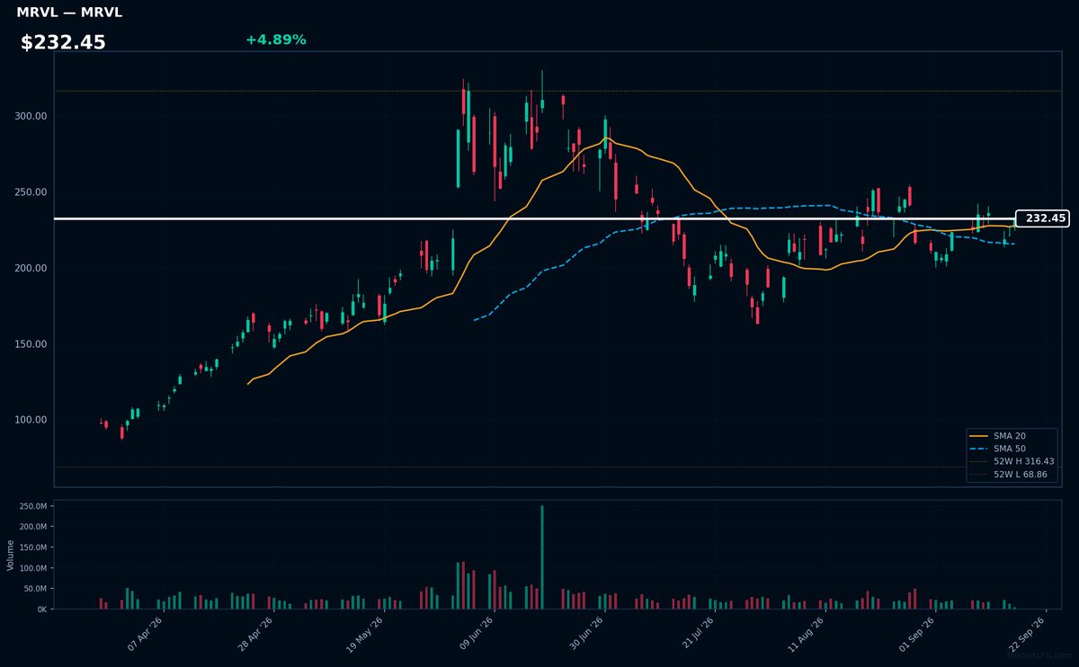Click the 50.0M volume axis label

coord(36,589)
